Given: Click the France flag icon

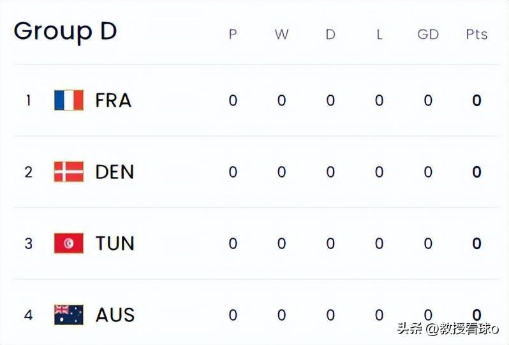Looking at the screenshot, I should 69,100.
